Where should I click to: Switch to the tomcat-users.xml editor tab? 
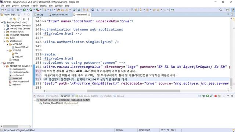pos(59,15)
